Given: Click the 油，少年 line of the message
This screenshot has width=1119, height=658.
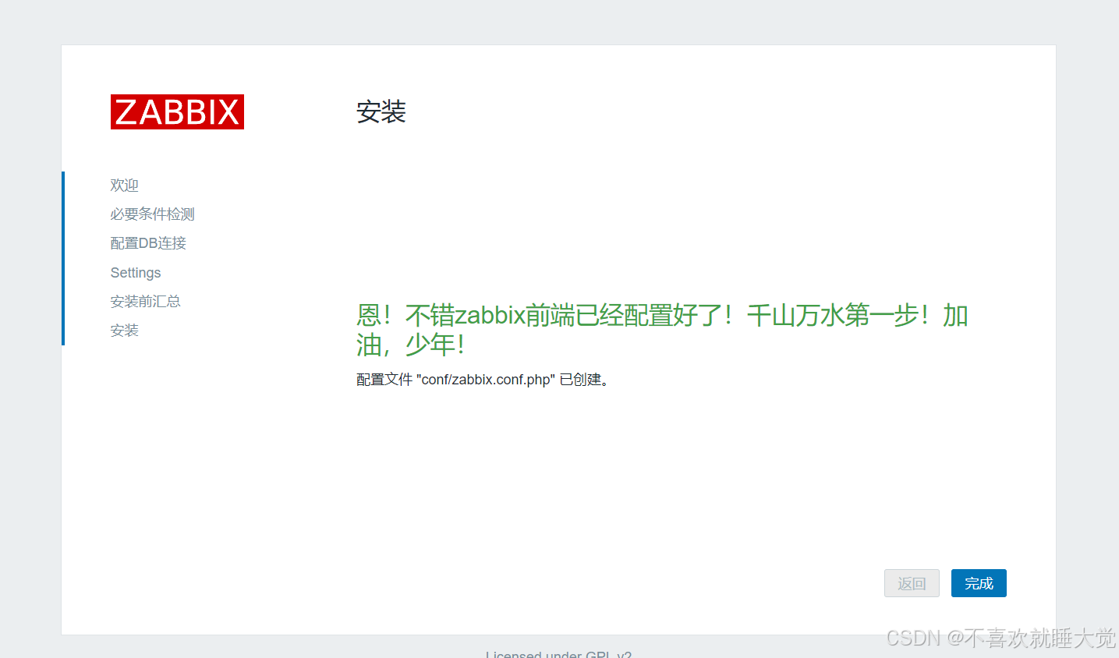Looking at the screenshot, I should (410, 345).
